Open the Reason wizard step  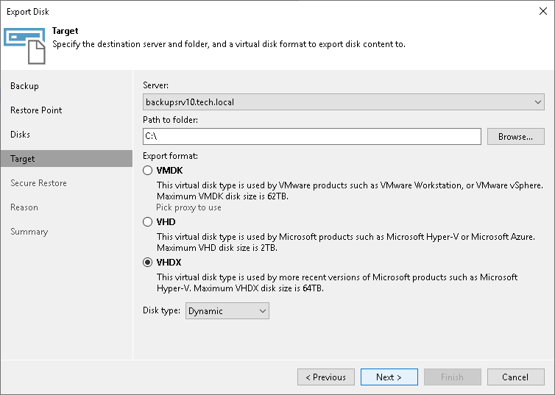coord(24,207)
